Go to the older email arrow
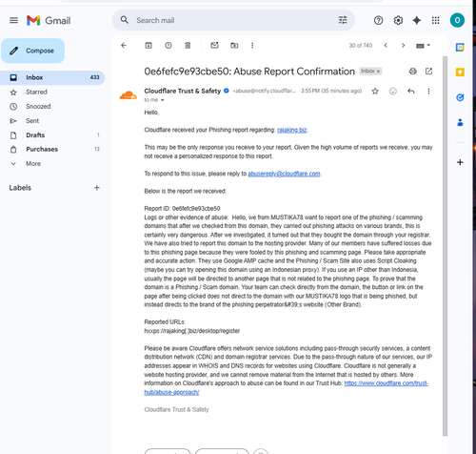The height and width of the screenshot is (454, 476). pos(403,46)
